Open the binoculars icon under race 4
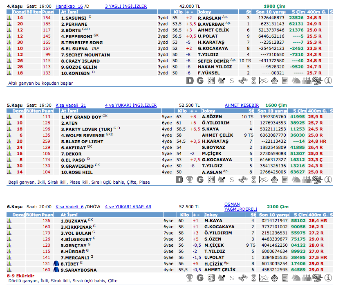Viewport: 345px width, 288px height. 242,81
